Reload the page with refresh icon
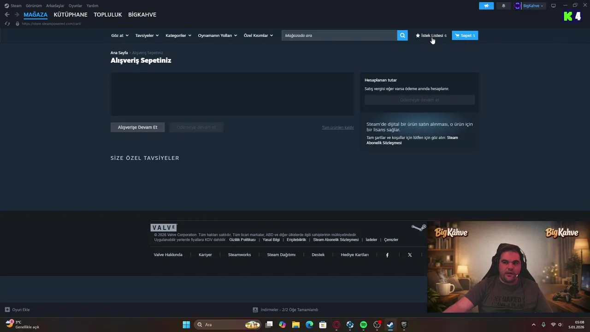The width and height of the screenshot is (590, 332). [x=7, y=24]
